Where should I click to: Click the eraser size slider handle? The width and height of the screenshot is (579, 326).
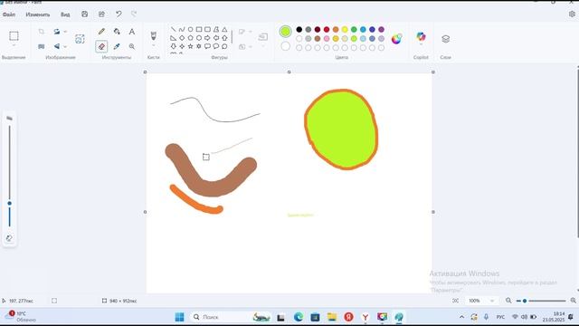(10, 203)
